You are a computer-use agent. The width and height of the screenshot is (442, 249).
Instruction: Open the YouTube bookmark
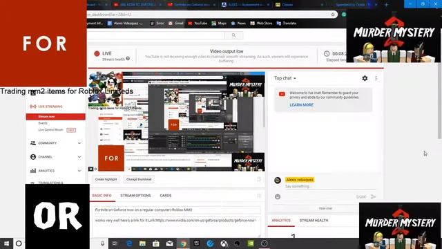click(x=198, y=23)
